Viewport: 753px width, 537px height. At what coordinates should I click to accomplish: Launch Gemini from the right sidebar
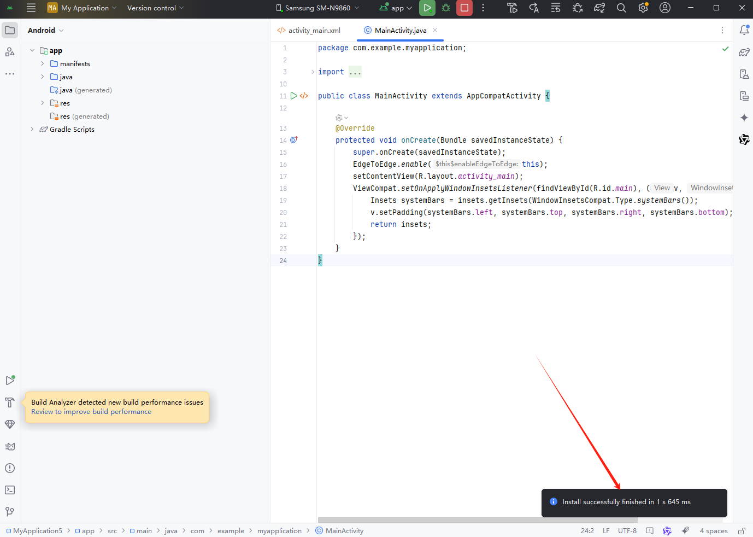pyautogui.click(x=744, y=117)
